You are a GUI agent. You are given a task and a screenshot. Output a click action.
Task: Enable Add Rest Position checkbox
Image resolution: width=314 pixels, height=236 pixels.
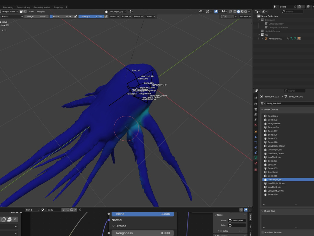263,233
